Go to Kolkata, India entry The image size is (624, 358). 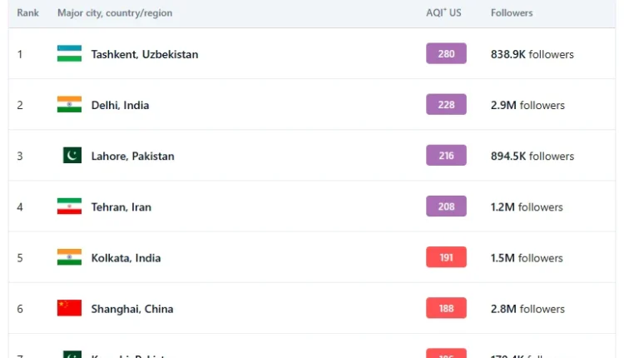[x=126, y=257]
